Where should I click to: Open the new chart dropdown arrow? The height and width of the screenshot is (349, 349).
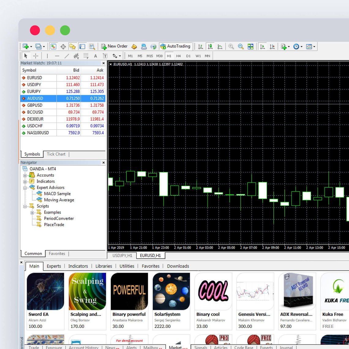click(x=31, y=47)
